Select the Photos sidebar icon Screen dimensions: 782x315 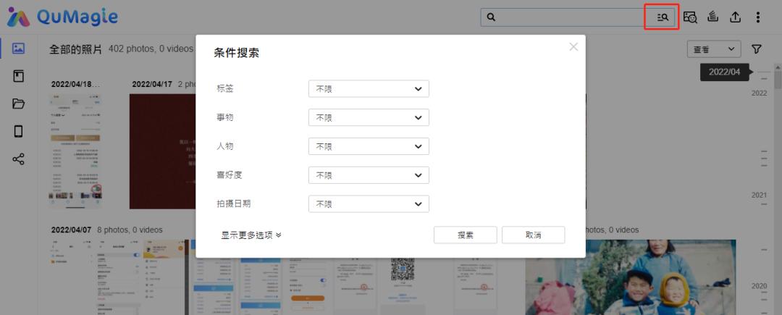pos(18,49)
